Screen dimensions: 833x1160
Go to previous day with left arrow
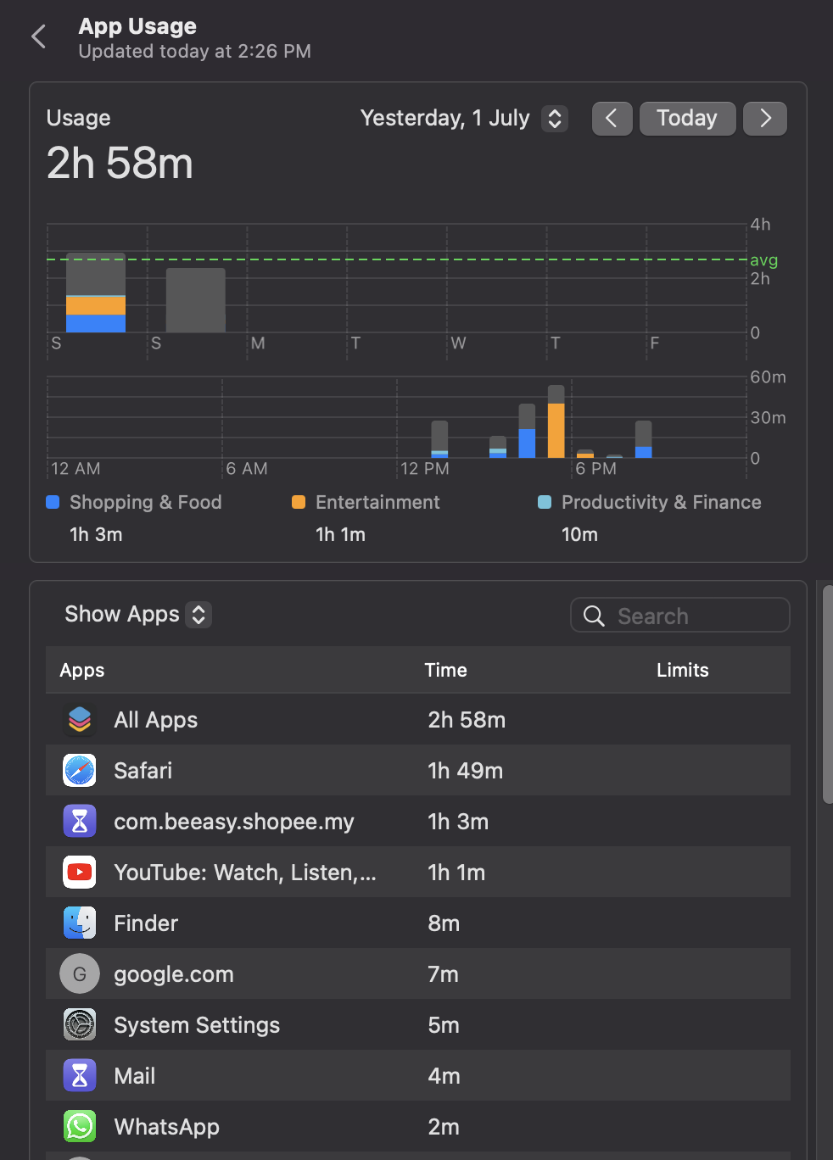(612, 119)
